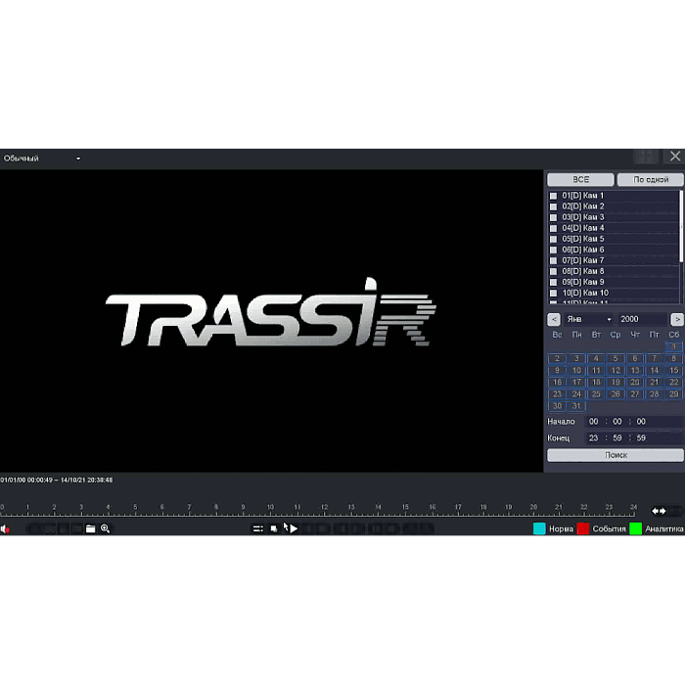Click the Вс weekday header
Screen dimensions: 685x685
click(557, 335)
